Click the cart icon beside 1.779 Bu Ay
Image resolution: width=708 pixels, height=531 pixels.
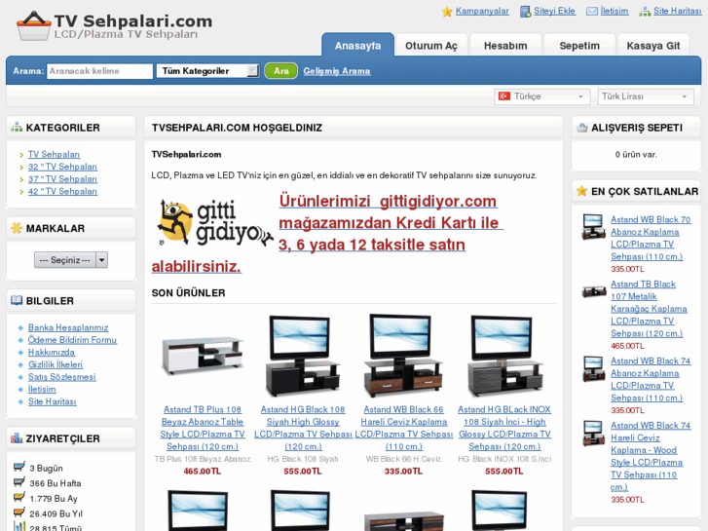(19, 498)
